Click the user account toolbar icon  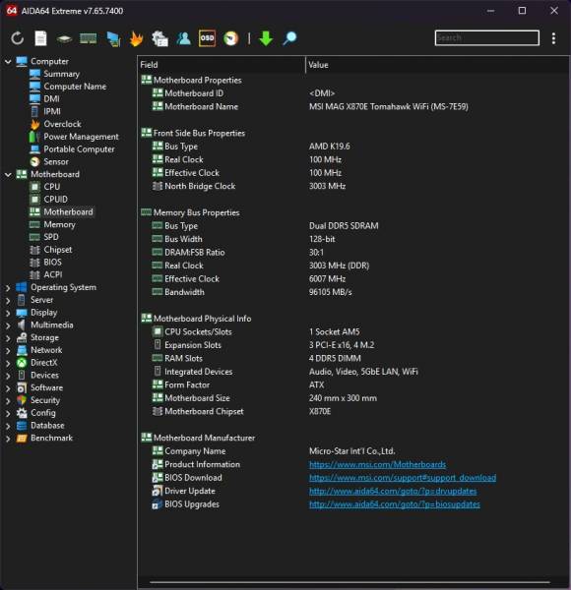coord(184,38)
